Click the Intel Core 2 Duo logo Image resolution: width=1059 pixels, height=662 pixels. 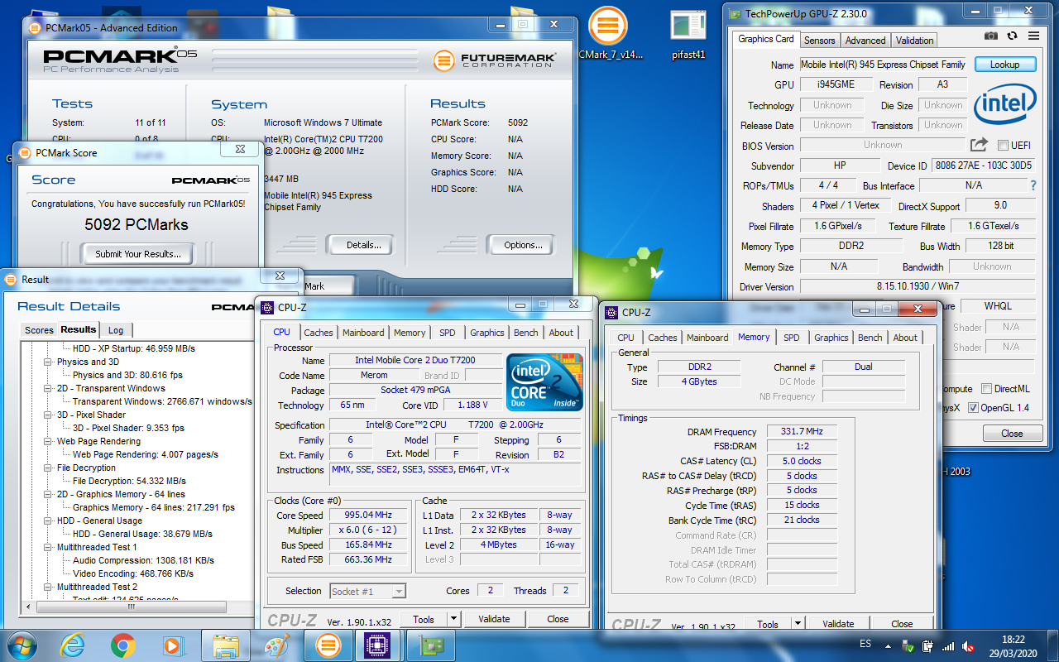click(x=544, y=382)
